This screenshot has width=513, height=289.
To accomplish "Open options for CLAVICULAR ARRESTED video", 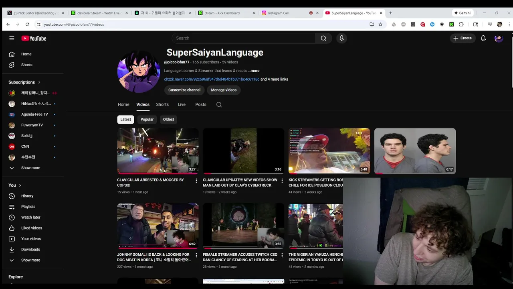I will pyautogui.click(x=196, y=181).
